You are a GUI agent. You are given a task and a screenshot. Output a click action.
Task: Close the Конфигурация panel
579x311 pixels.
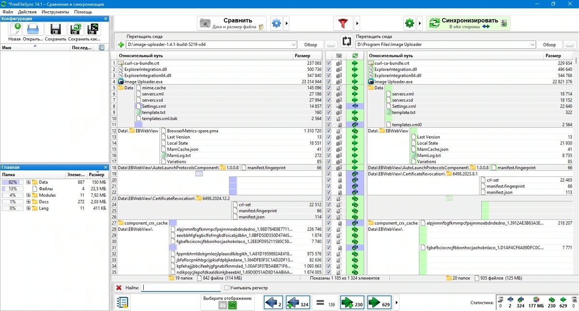point(106,19)
